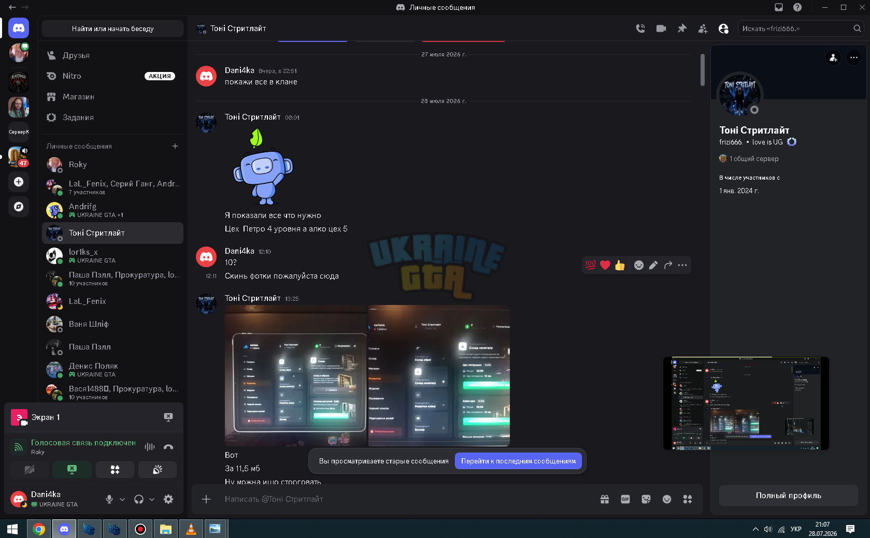This screenshot has width=870, height=538.
Task: Expand headphone output options arrow
Action: tap(152, 499)
